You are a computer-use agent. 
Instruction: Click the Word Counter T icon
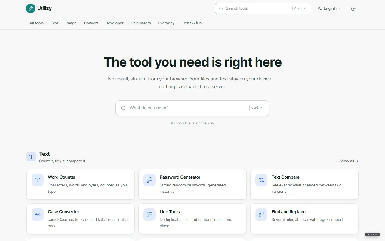(x=38, y=180)
